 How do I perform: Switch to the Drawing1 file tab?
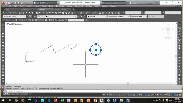tap(26, 9)
